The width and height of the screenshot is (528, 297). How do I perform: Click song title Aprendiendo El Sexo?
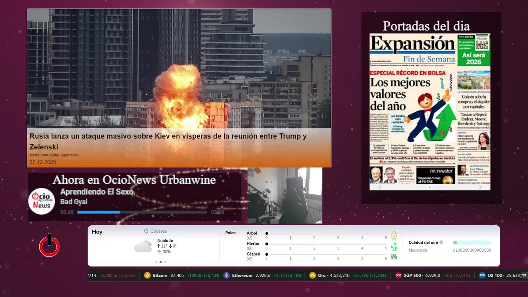tap(97, 192)
